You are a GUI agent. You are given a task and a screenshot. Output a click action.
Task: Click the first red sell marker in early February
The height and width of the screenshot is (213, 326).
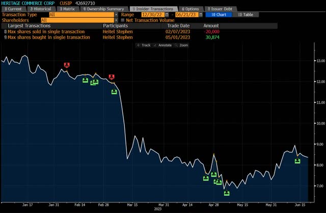tap(67, 65)
